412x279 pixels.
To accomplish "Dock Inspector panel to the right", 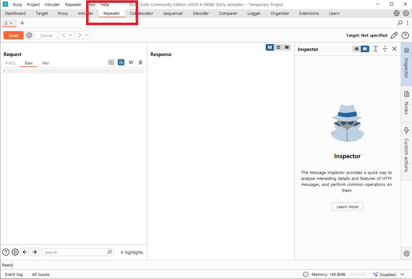I will [365, 49].
